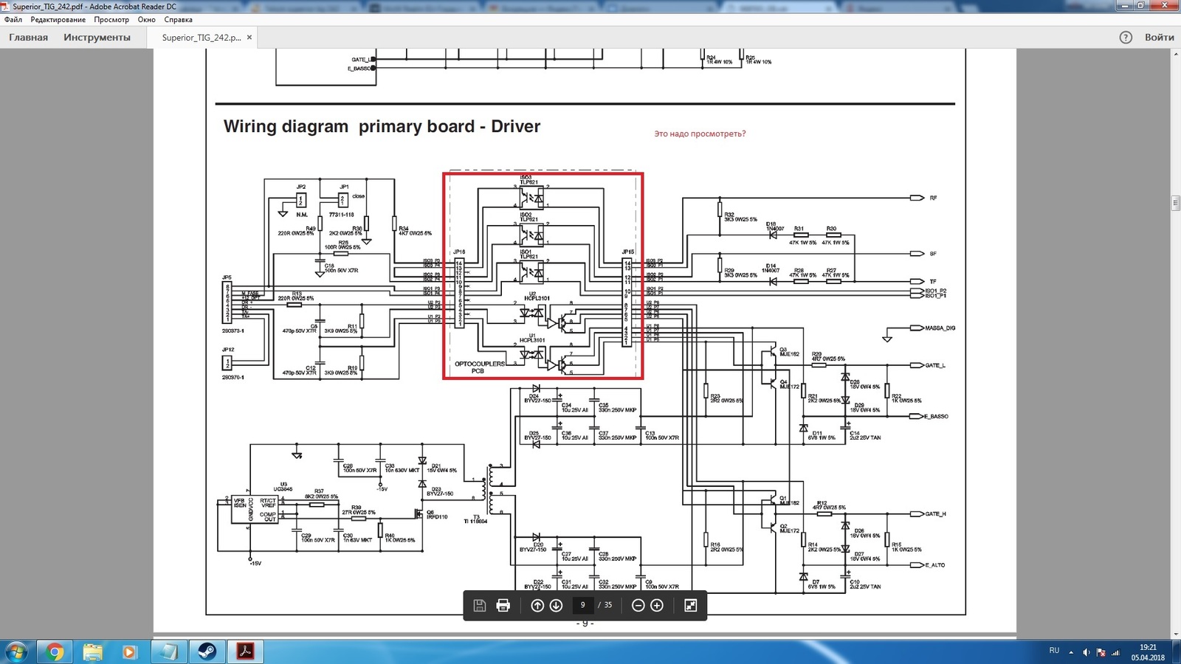This screenshot has height=664, width=1181.
Task: Open the Редактирование menu
Action: coord(58,20)
